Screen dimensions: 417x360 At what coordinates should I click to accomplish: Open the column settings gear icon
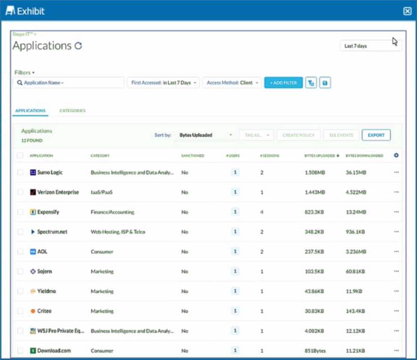(x=396, y=155)
